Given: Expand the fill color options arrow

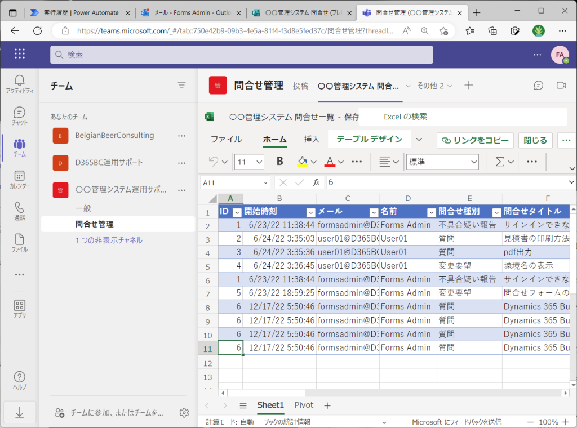Looking at the screenshot, I should [313, 162].
